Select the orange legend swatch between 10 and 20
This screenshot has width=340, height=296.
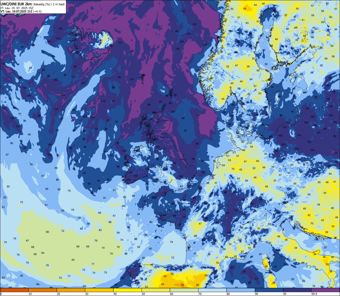tap(42, 290)
